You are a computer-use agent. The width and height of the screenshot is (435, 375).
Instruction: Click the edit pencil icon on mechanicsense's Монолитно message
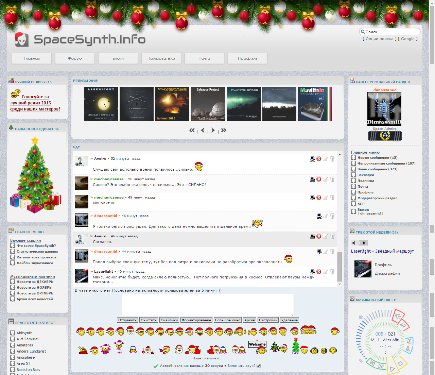pyautogui.click(x=326, y=198)
